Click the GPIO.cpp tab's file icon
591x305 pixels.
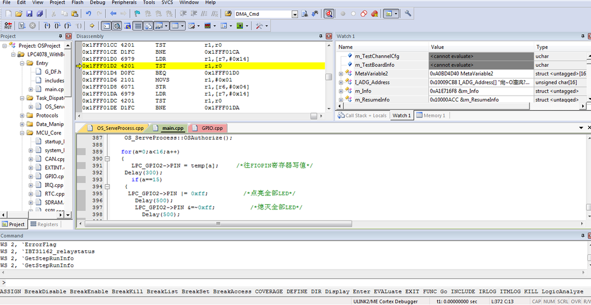[195, 128]
